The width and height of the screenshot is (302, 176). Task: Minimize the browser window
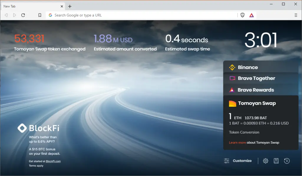pyautogui.click(x=271, y=4)
